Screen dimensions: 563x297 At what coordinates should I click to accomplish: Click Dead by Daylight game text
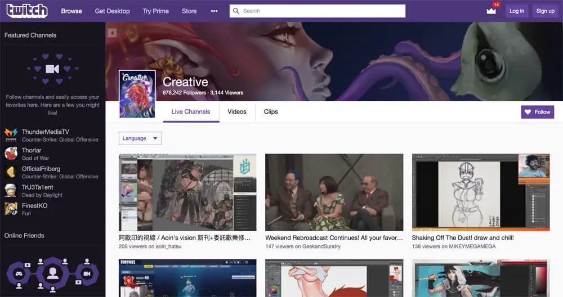coord(42,195)
